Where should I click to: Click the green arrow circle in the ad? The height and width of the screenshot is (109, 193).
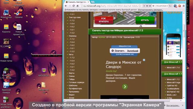coord(125,87)
